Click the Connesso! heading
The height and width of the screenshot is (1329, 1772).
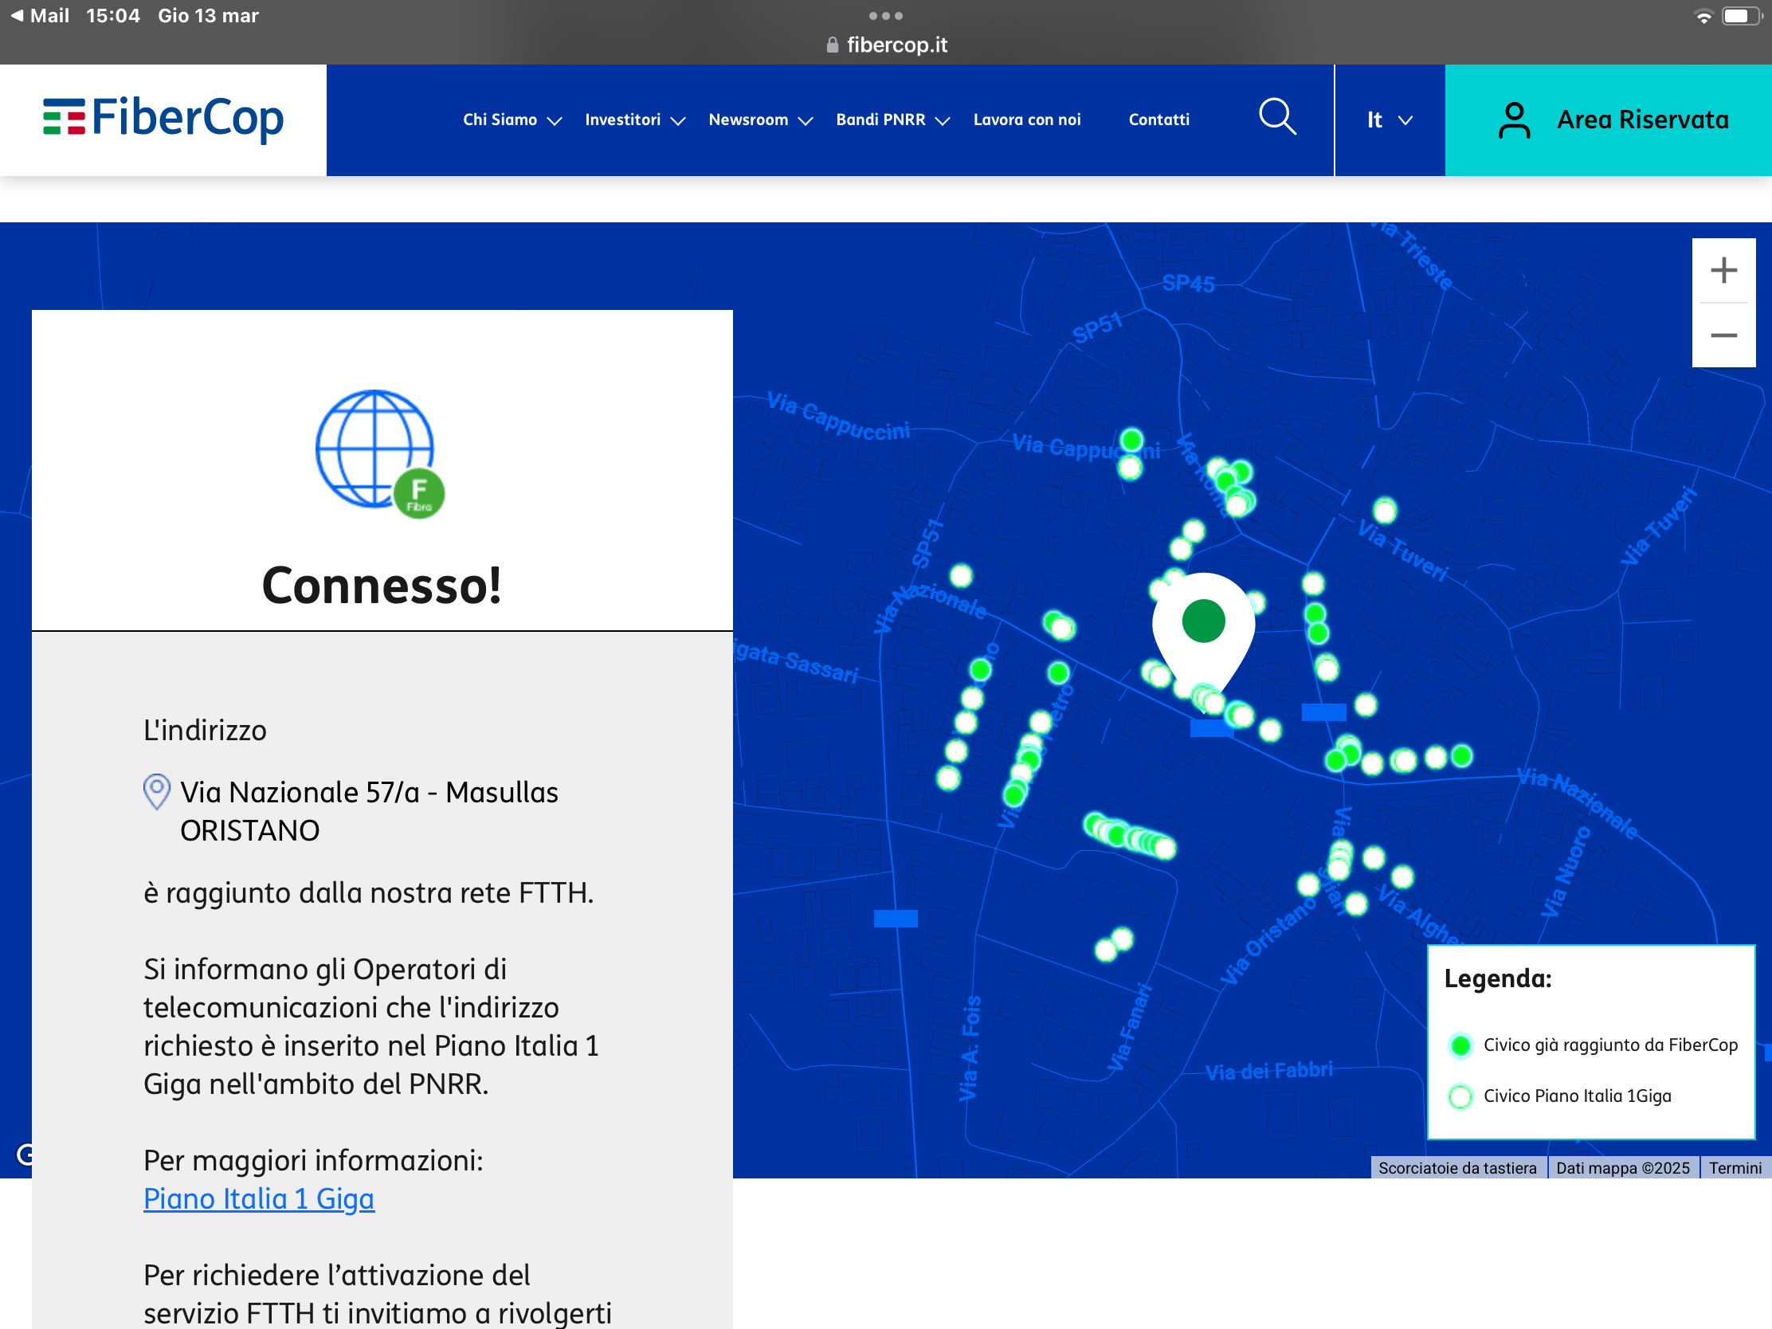(382, 586)
